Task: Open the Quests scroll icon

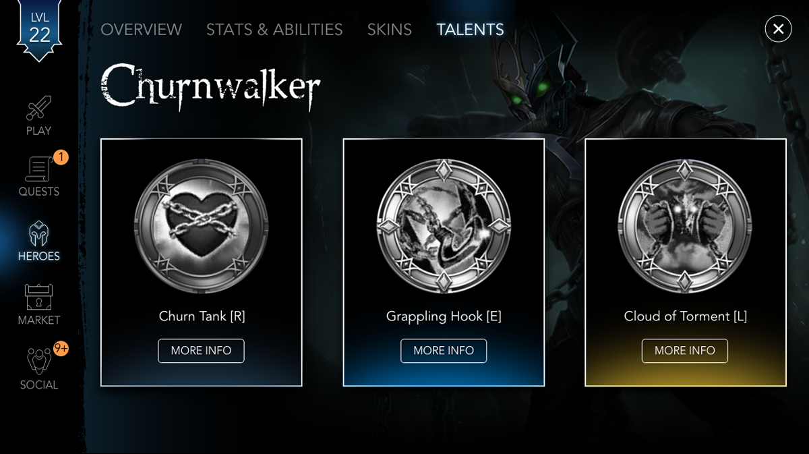Action: (38, 169)
